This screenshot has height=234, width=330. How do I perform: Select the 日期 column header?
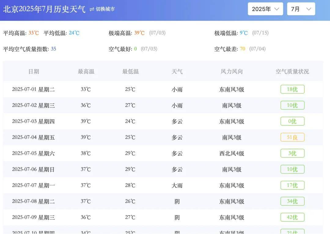tap(34, 71)
